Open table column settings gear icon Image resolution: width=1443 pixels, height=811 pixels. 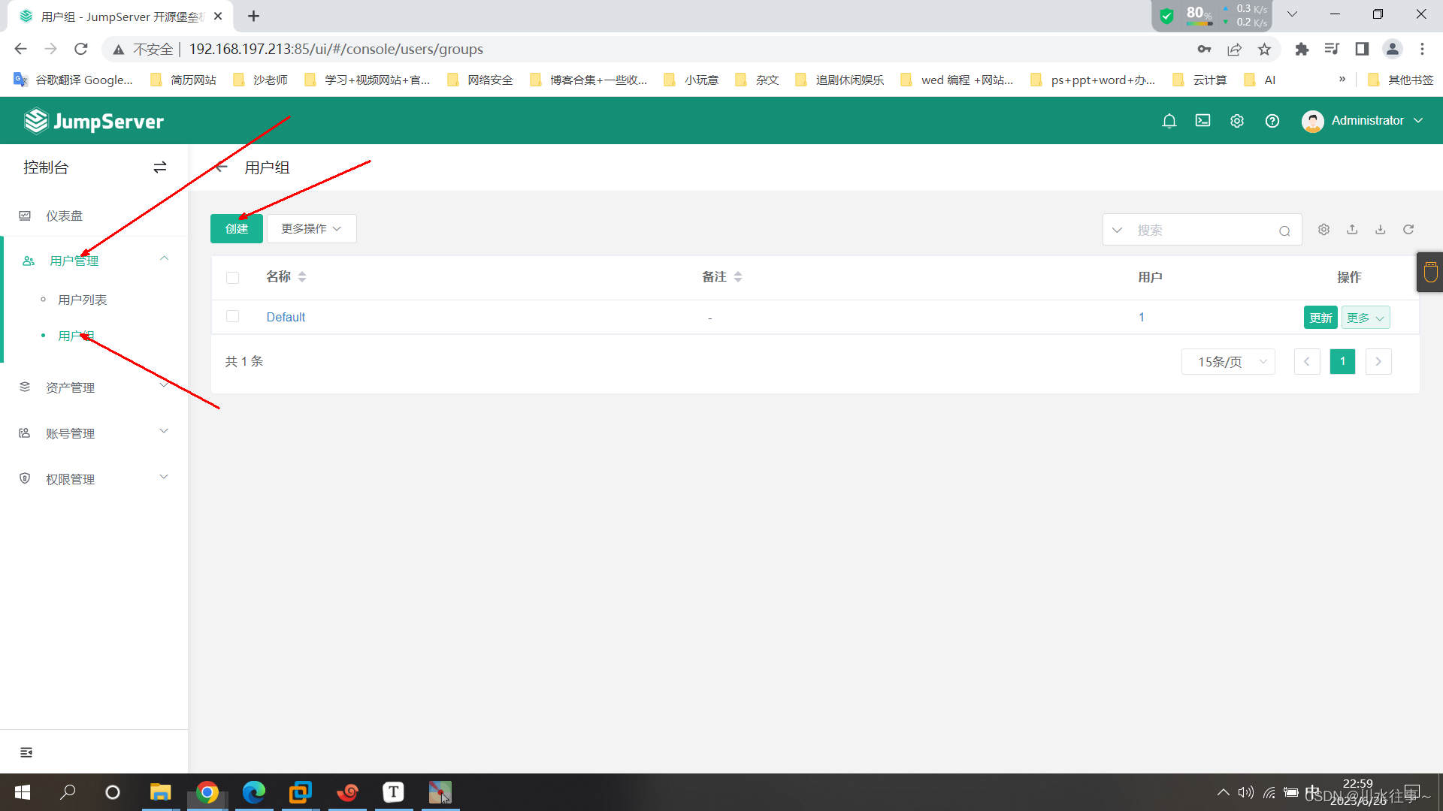click(x=1324, y=230)
